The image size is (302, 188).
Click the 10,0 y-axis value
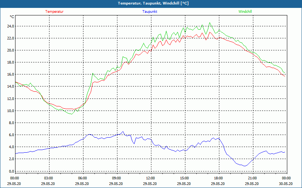pyautogui.click(x=10, y=111)
